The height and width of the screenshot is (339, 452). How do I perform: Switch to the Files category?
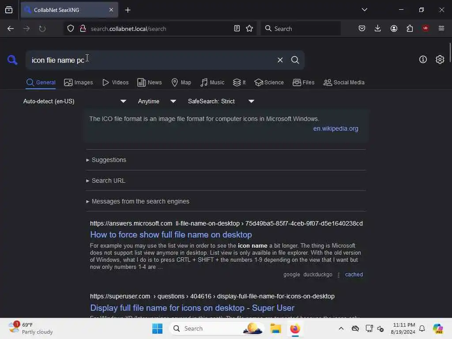[x=303, y=83]
